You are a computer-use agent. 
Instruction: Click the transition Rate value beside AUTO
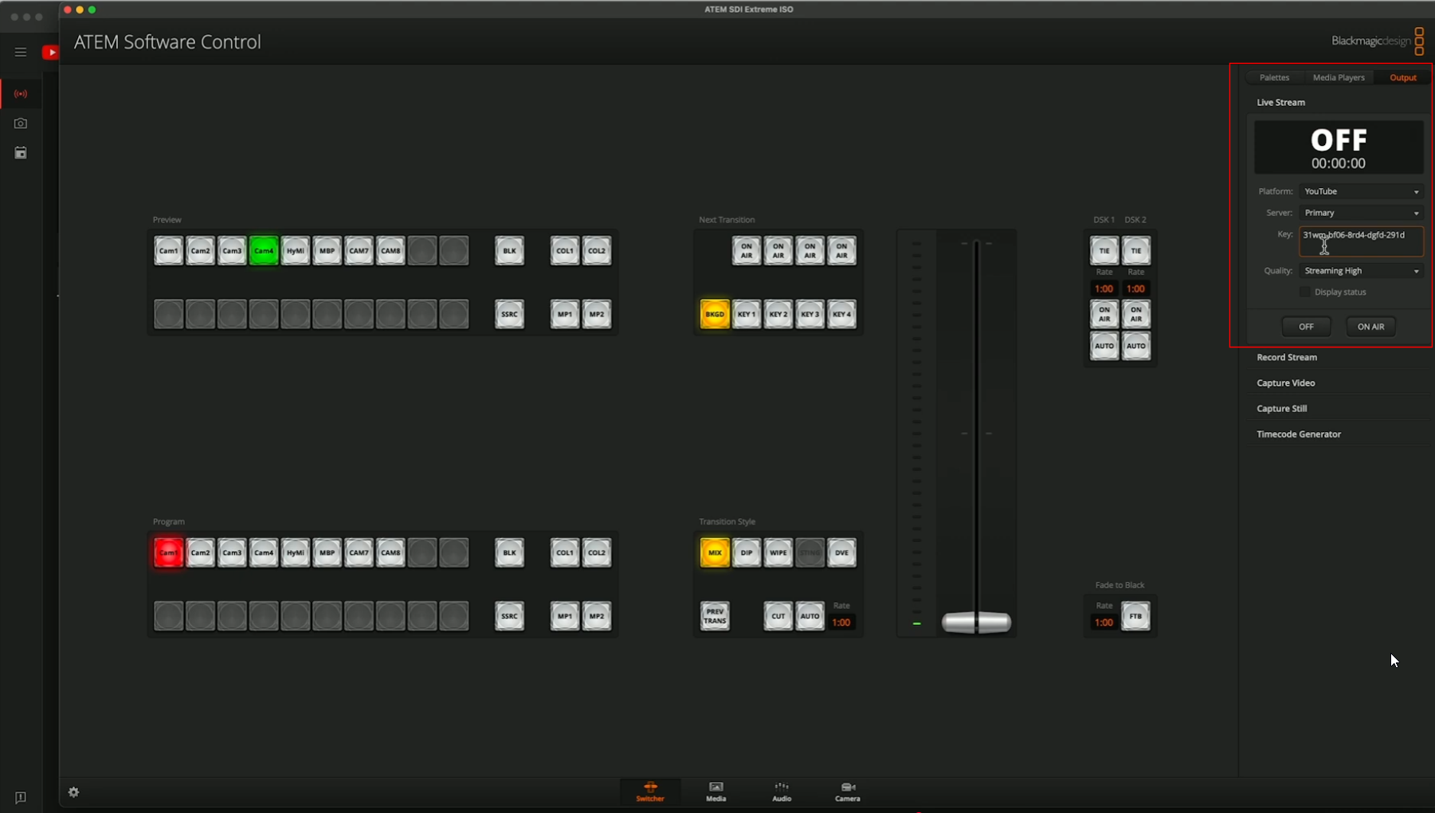click(841, 623)
